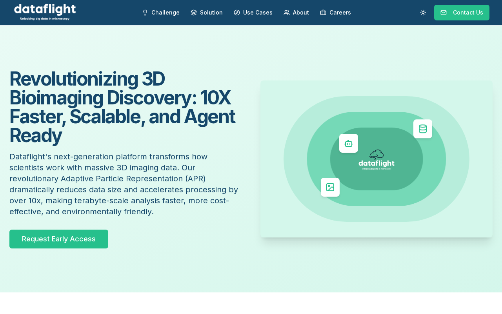Screen dimensions: 502x314
Task: Click the paragraph describing Adaptive Particle Representation
Action: [124, 184]
